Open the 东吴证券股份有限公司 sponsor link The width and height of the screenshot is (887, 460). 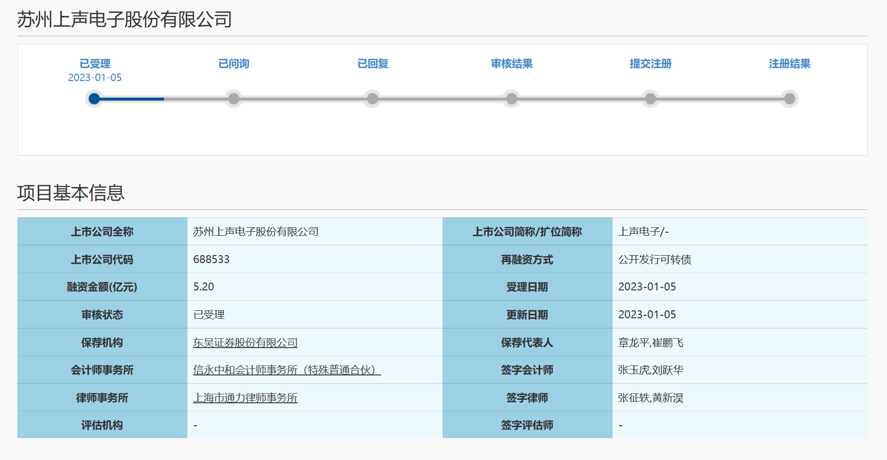pyautogui.click(x=245, y=343)
